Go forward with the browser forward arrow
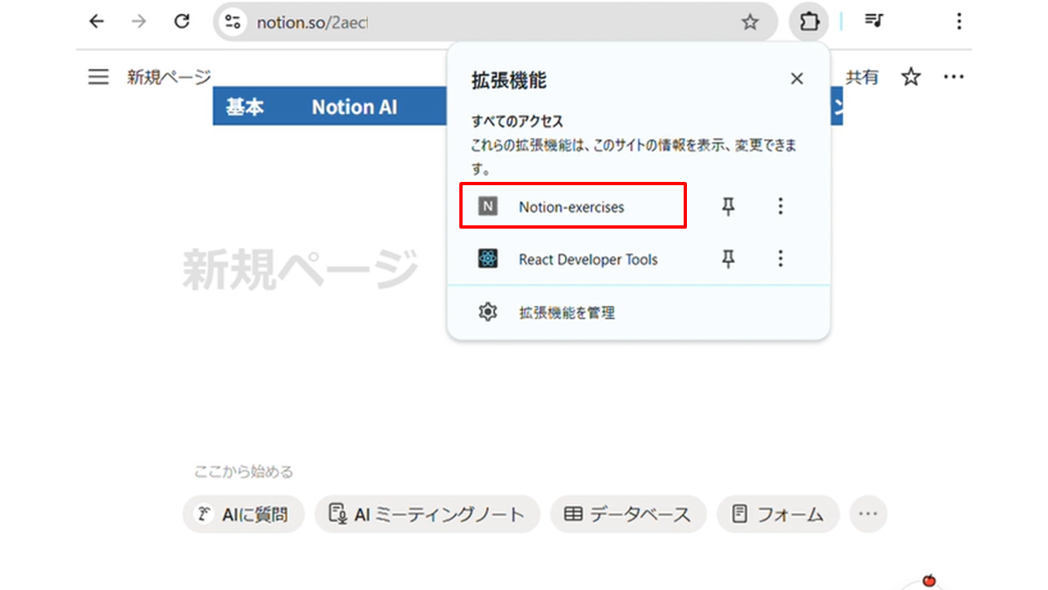The width and height of the screenshot is (1048, 590). pyautogui.click(x=139, y=21)
